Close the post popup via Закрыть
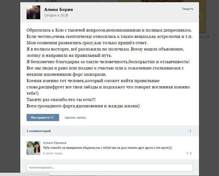Viewport: 219px width, 176px height. (187, 9)
